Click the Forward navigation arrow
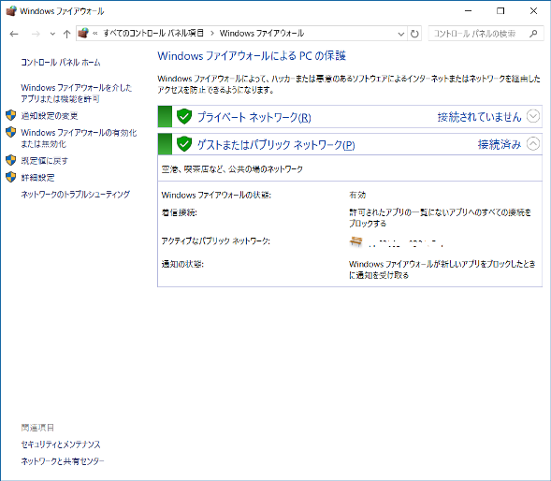The image size is (551, 481). tap(36, 34)
